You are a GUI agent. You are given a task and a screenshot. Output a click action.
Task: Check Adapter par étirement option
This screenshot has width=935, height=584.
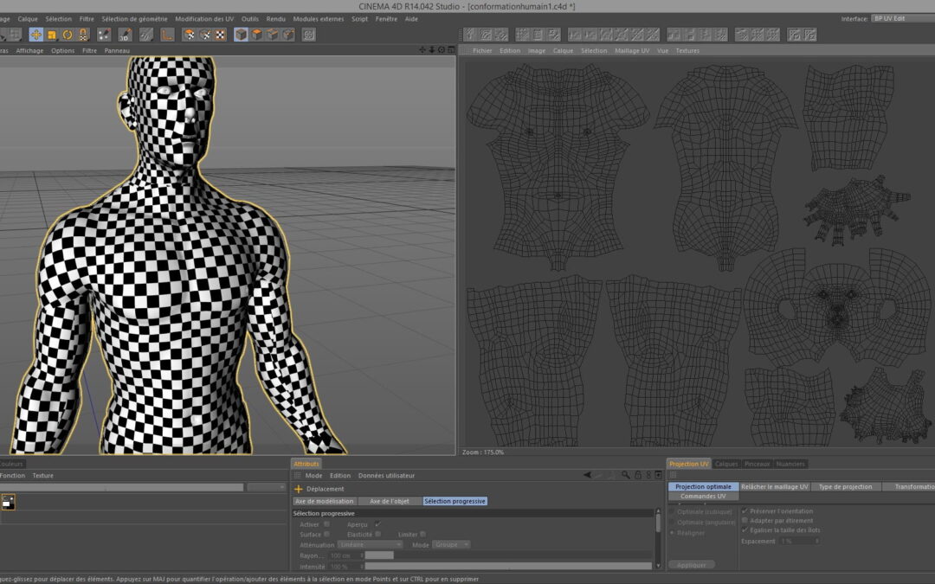click(745, 521)
